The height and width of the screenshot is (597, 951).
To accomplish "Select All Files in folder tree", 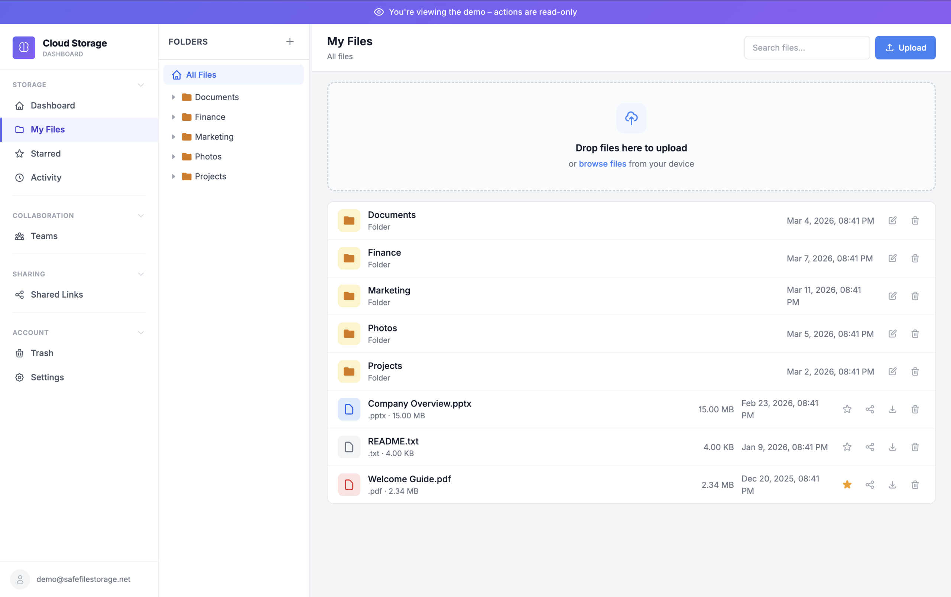I will [x=233, y=75].
